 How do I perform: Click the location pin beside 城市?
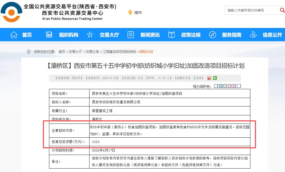pos(130,12)
